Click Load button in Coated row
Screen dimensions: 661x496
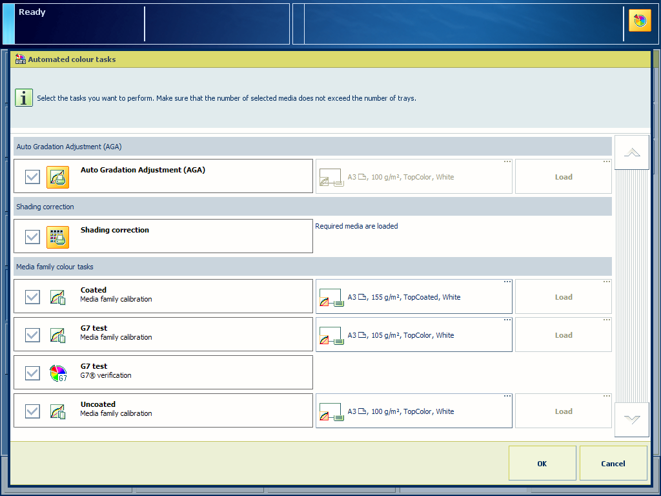click(x=563, y=296)
